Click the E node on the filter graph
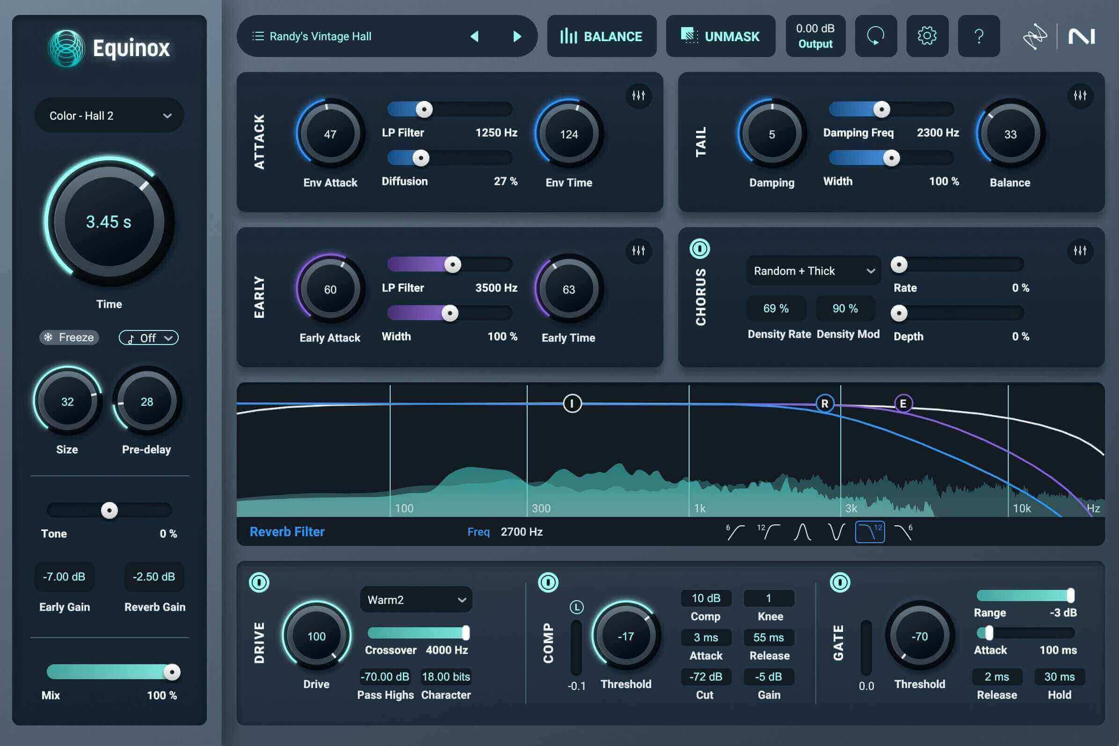Viewport: 1119px width, 746px height. coord(903,403)
